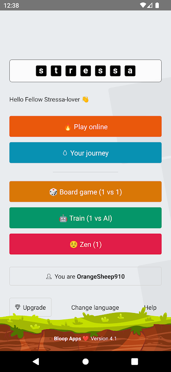
Task: Start a Board game (1 vs 1)
Action: 85,192
